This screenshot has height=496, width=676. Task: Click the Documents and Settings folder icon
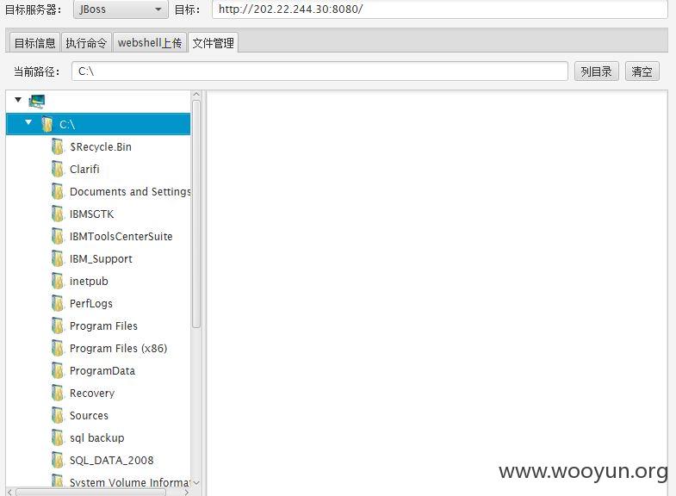58,191
